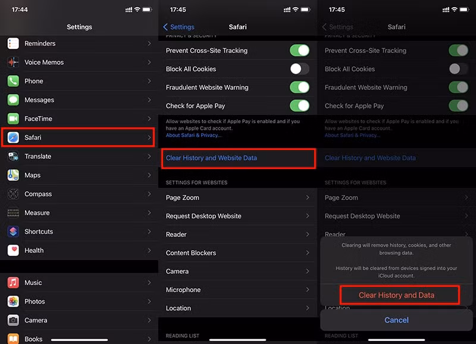Tap the green Phone app icon

[x=13, y=81]
